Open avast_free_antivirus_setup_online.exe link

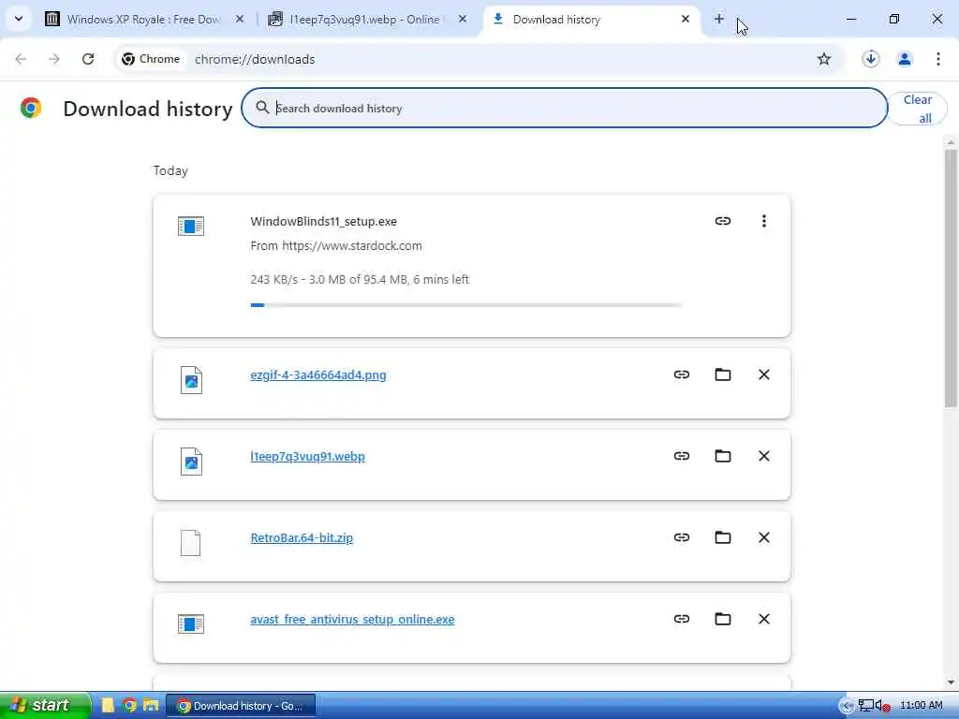[352, 619]
